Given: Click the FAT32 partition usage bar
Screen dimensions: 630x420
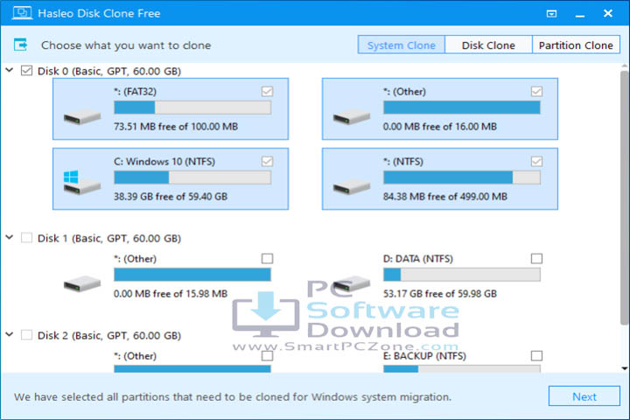Looking at the screenshot, I should pyautogui.click(x=192, y=108).
